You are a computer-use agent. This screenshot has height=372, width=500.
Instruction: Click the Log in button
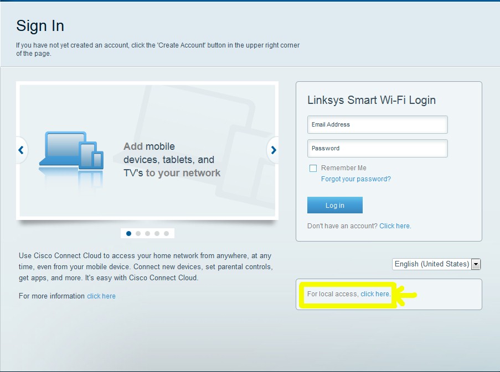(x=335, y=205)
